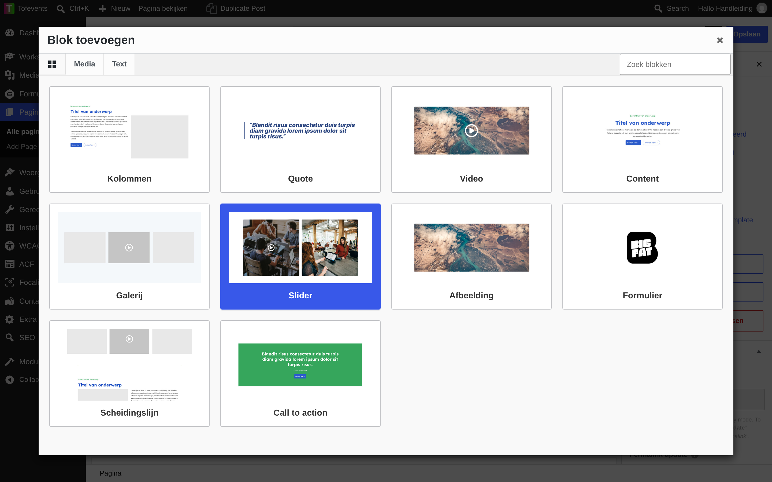This screenshot has height=482, width=772.
Task: Open the Media library sidebar icon
Action: click(x=10, y=75)
